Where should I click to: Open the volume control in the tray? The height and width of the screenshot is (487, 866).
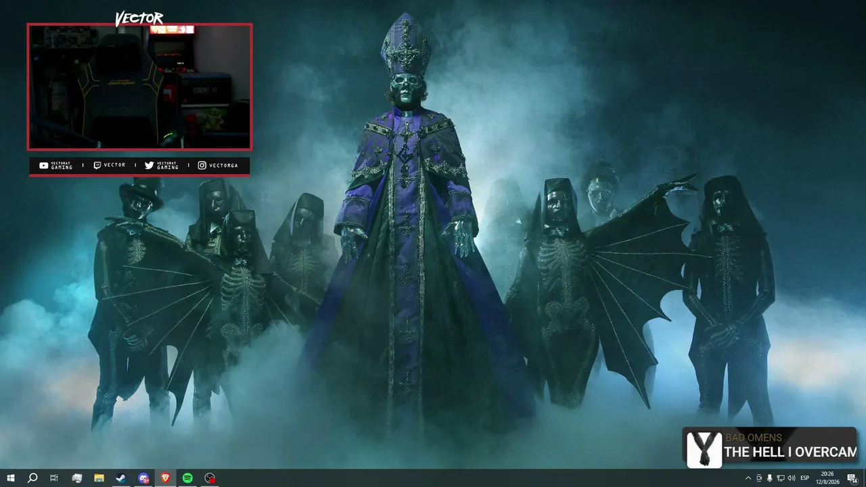tap(791, 478)
